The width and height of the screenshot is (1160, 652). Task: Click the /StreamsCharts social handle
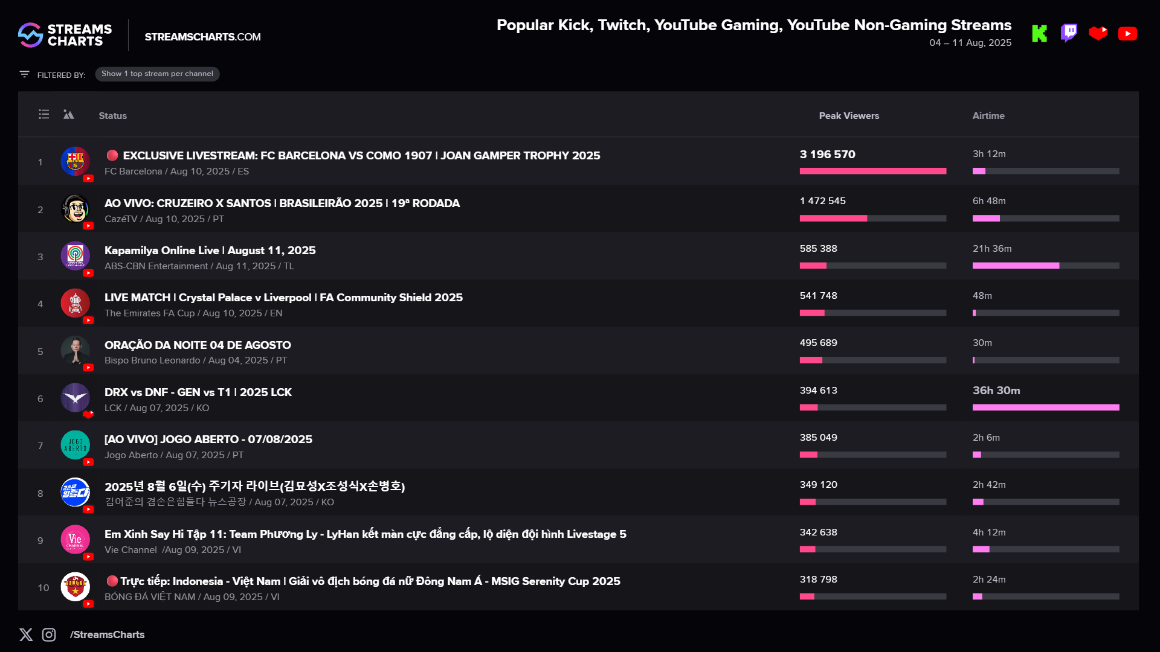[108, 634]
